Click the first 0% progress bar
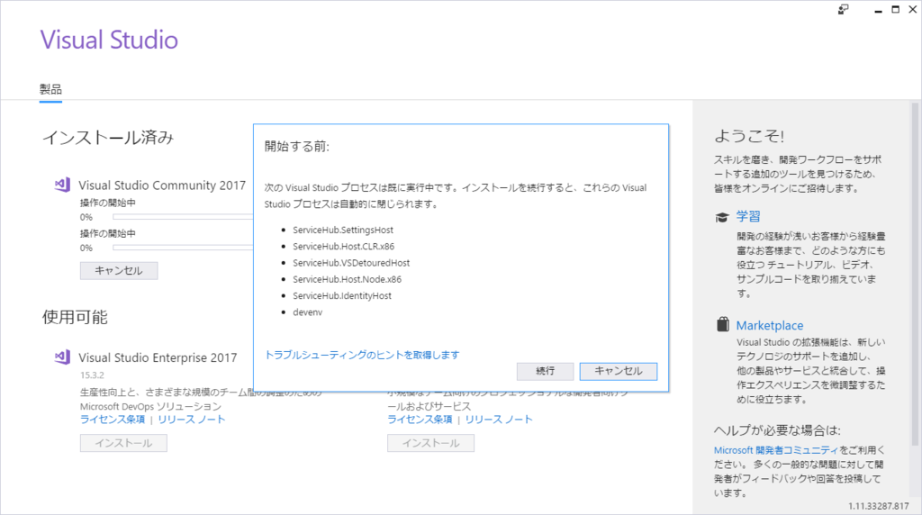Screen dimensions: 922x515 (x=183, y=217)
